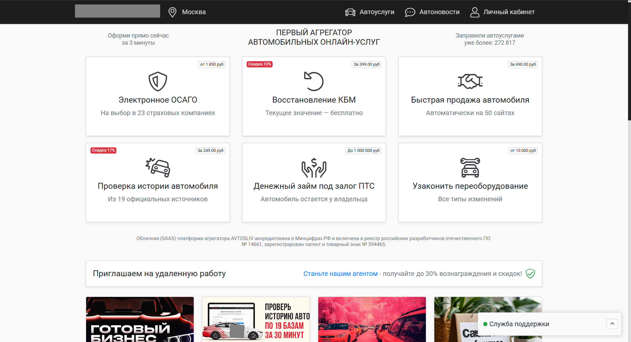Open the Восстановление КБМ service title
The height and width of the screenshot is (342, 631).
click(x=314, y=100)
